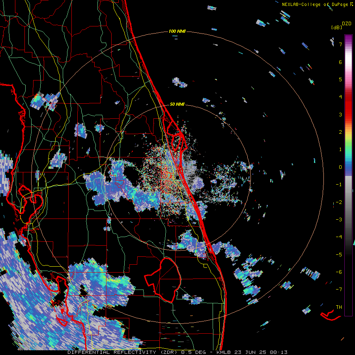The height and width of the screenshot is (355, 355).
Task: Click the -5 tick on ZDR color scale
Action: tap(339, 255)
